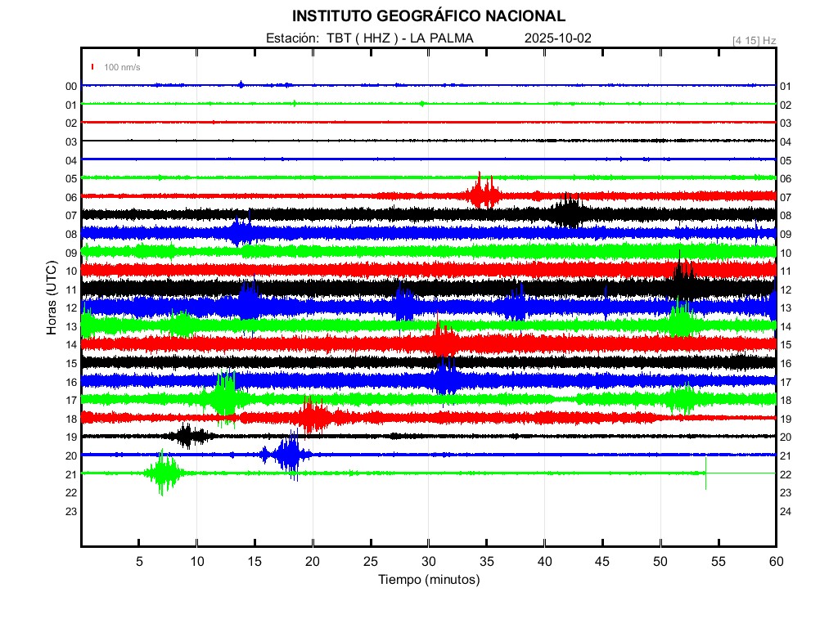The image size is (838, 628).
Task: Pick the green burst near minute 7 on trace 21
Action: pos(164,473)
